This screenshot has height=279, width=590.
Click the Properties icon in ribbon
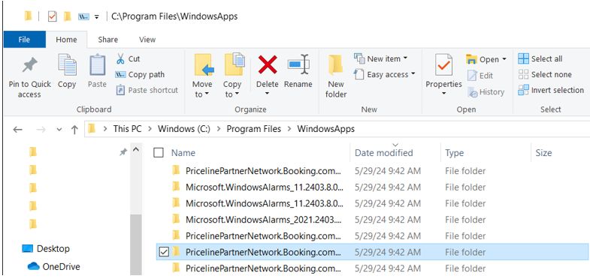443,64
